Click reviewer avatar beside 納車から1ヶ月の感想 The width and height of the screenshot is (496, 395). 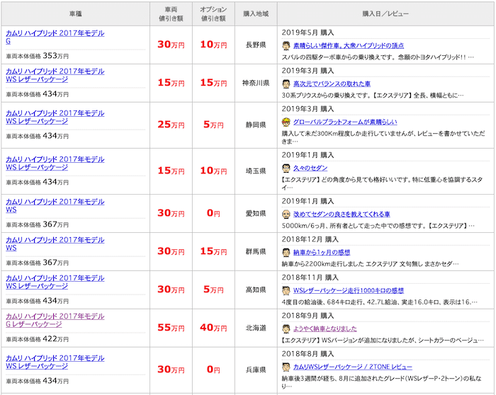tap(286, 253)
